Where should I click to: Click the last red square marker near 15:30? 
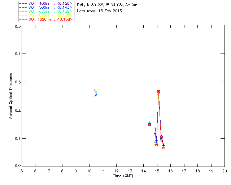point(164,148)
